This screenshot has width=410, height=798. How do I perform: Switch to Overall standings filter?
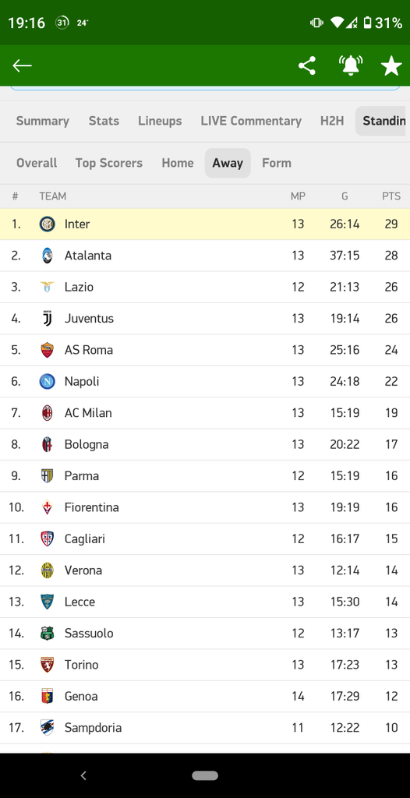tap(37, 164)
